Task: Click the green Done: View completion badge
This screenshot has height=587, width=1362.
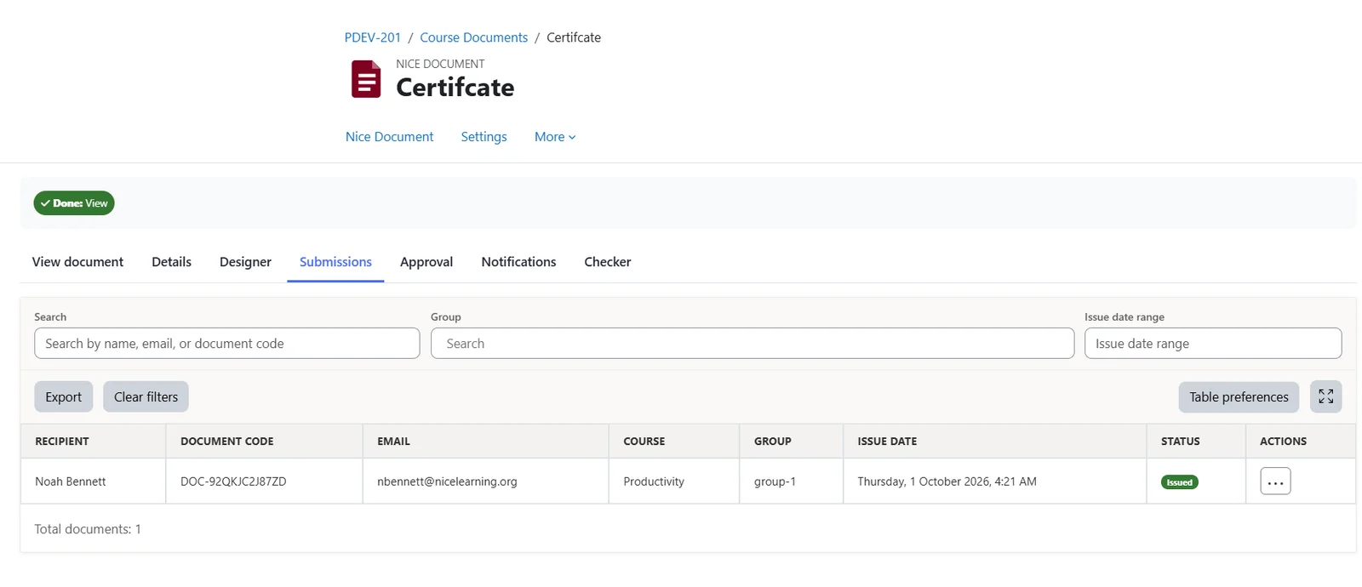Action: tap(74, 203)
